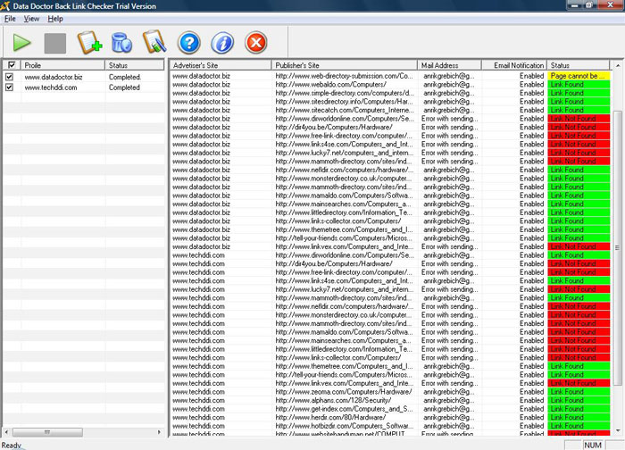Click Completed status of www.techddi.com profile
This screenshot has width=625, height=450.
[124, 87]
